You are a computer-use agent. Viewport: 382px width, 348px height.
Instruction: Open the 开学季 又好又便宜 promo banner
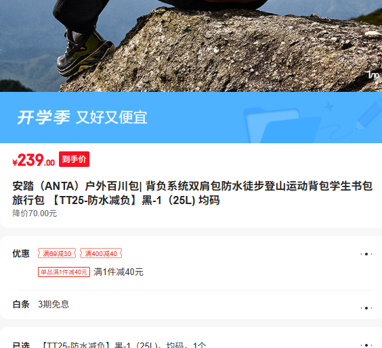(191, 118)
